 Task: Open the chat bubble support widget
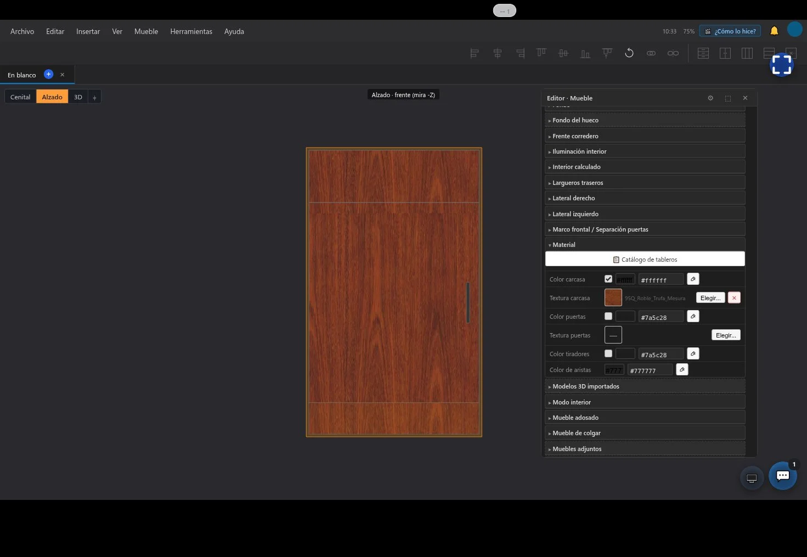point(783,476)
